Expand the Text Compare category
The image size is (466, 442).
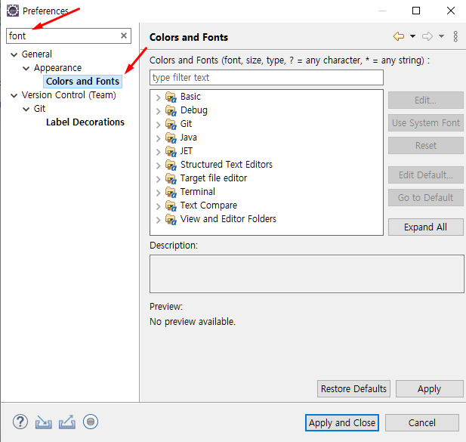pos(158,206)
